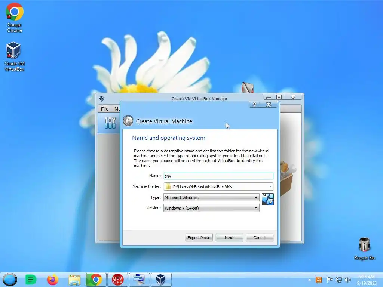Show hidden tray icons arrow
This screenshot has height=287, width=383.
point(309,280)
